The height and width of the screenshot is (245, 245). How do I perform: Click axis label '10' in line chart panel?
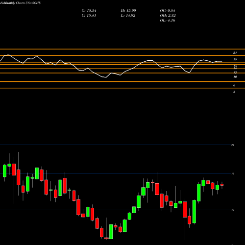[x=235, y=77]
